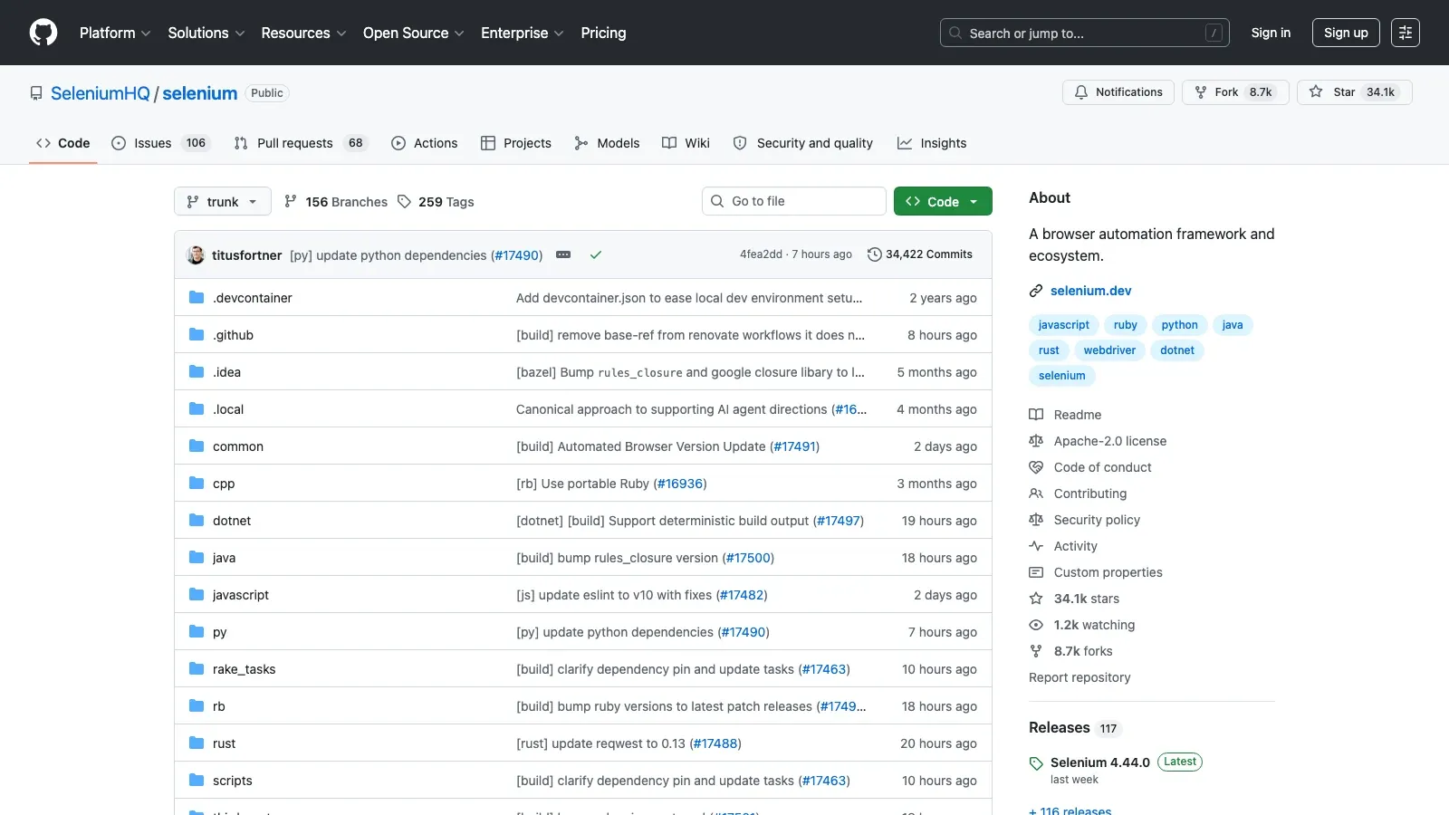Viewport: 1449px width, 815px height.
Task: Click the Sign up button
Action: tap(1346, 33)
